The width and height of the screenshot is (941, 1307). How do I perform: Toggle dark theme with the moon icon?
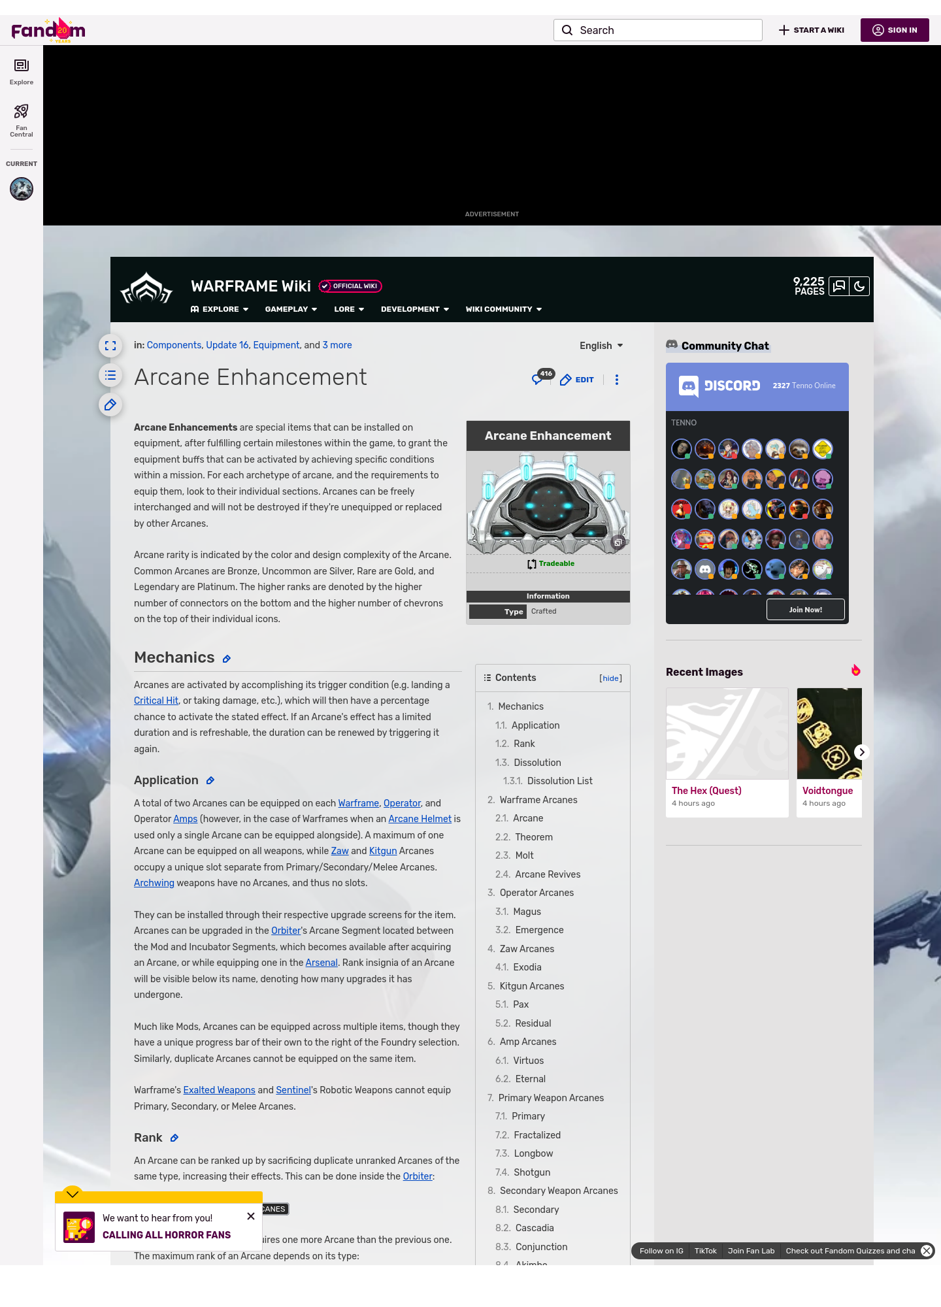point(859,286)
